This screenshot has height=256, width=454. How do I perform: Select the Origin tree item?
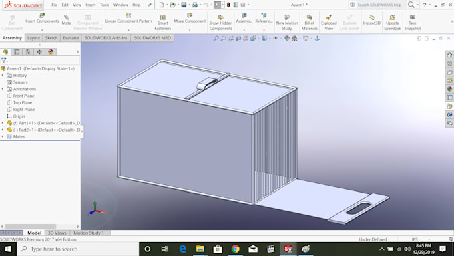click(19, 116)
